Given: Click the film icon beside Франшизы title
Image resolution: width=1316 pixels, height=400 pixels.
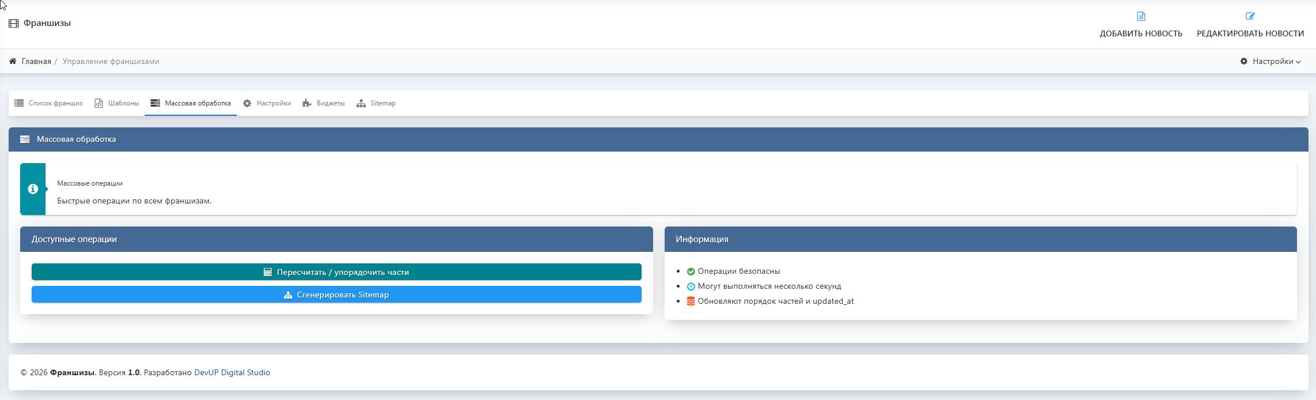Looking at the screenshot, I should point(13,24).
